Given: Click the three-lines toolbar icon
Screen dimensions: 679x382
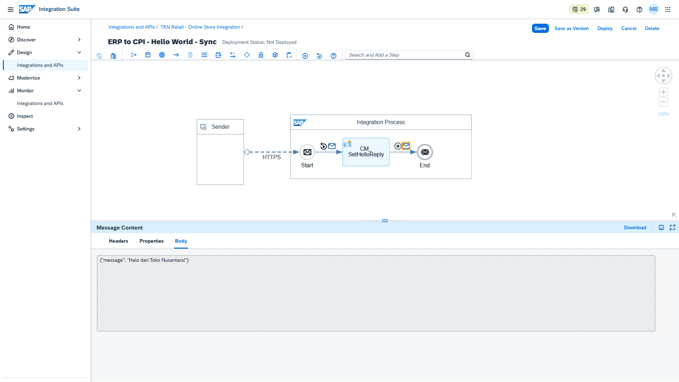Looking at the screenshot, I should click(204, 55).
